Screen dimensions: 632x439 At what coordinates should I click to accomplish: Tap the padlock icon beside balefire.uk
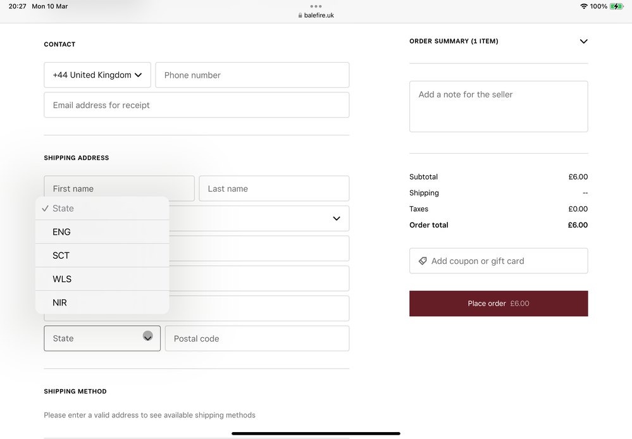click(x=301, y=15)
